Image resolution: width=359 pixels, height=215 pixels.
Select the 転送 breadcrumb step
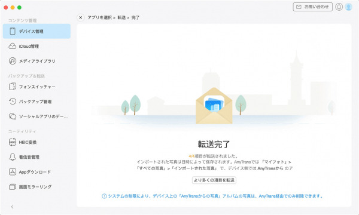pyautogui.click(x=121, y=17)
